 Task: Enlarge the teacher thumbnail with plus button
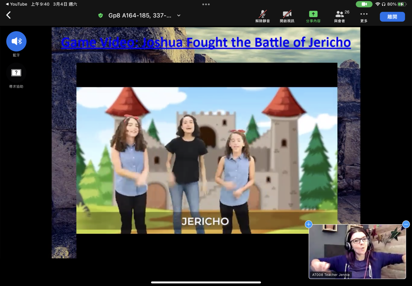click(309, 224)
